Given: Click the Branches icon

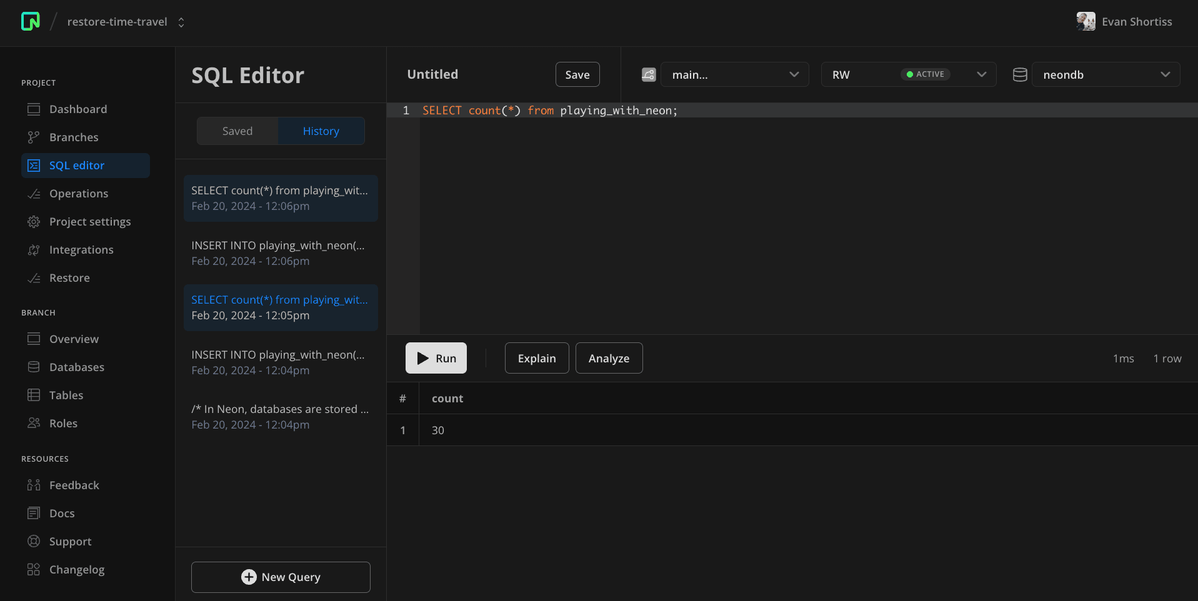Looking at the screenshot, I should point(34,137).
